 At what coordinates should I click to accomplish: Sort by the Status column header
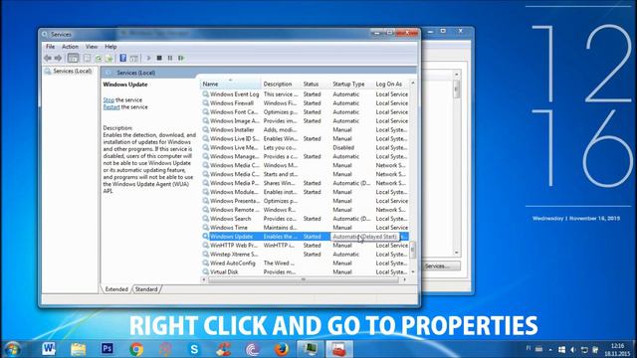point(315,84)
